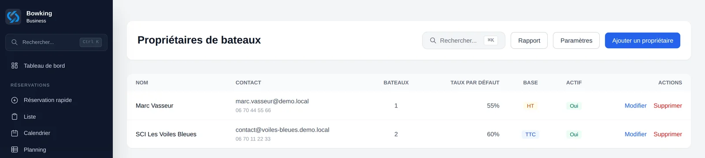
Task: Click the Propriétaires de bateaux heading
Action: pos(199,40)
